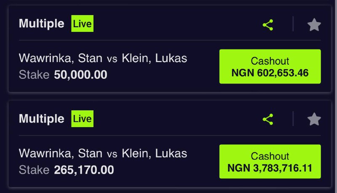This screenshot has width=337, height=193.
Task: Click the 'vs' text in the 265,170.00 bet
Action: tap(112, 154)
